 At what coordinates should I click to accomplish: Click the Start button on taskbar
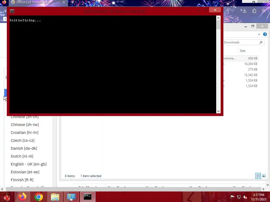click(x=7, y=197)
